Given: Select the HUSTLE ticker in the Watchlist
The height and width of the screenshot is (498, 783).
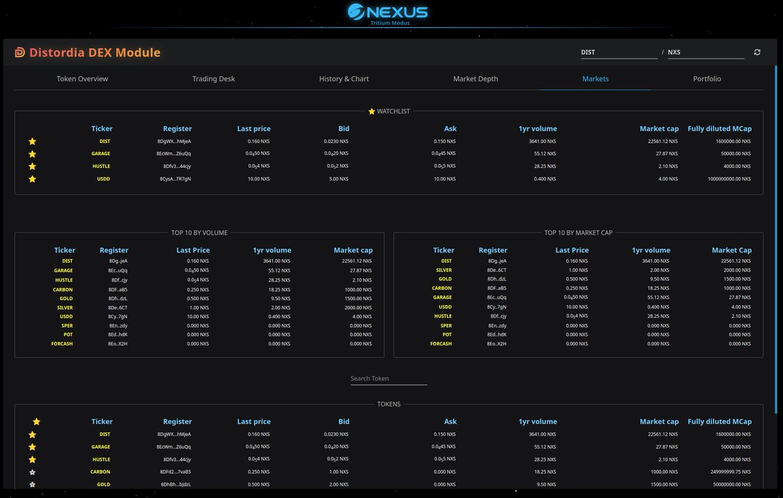Looking at the screenshot, I should coord(101,166).
